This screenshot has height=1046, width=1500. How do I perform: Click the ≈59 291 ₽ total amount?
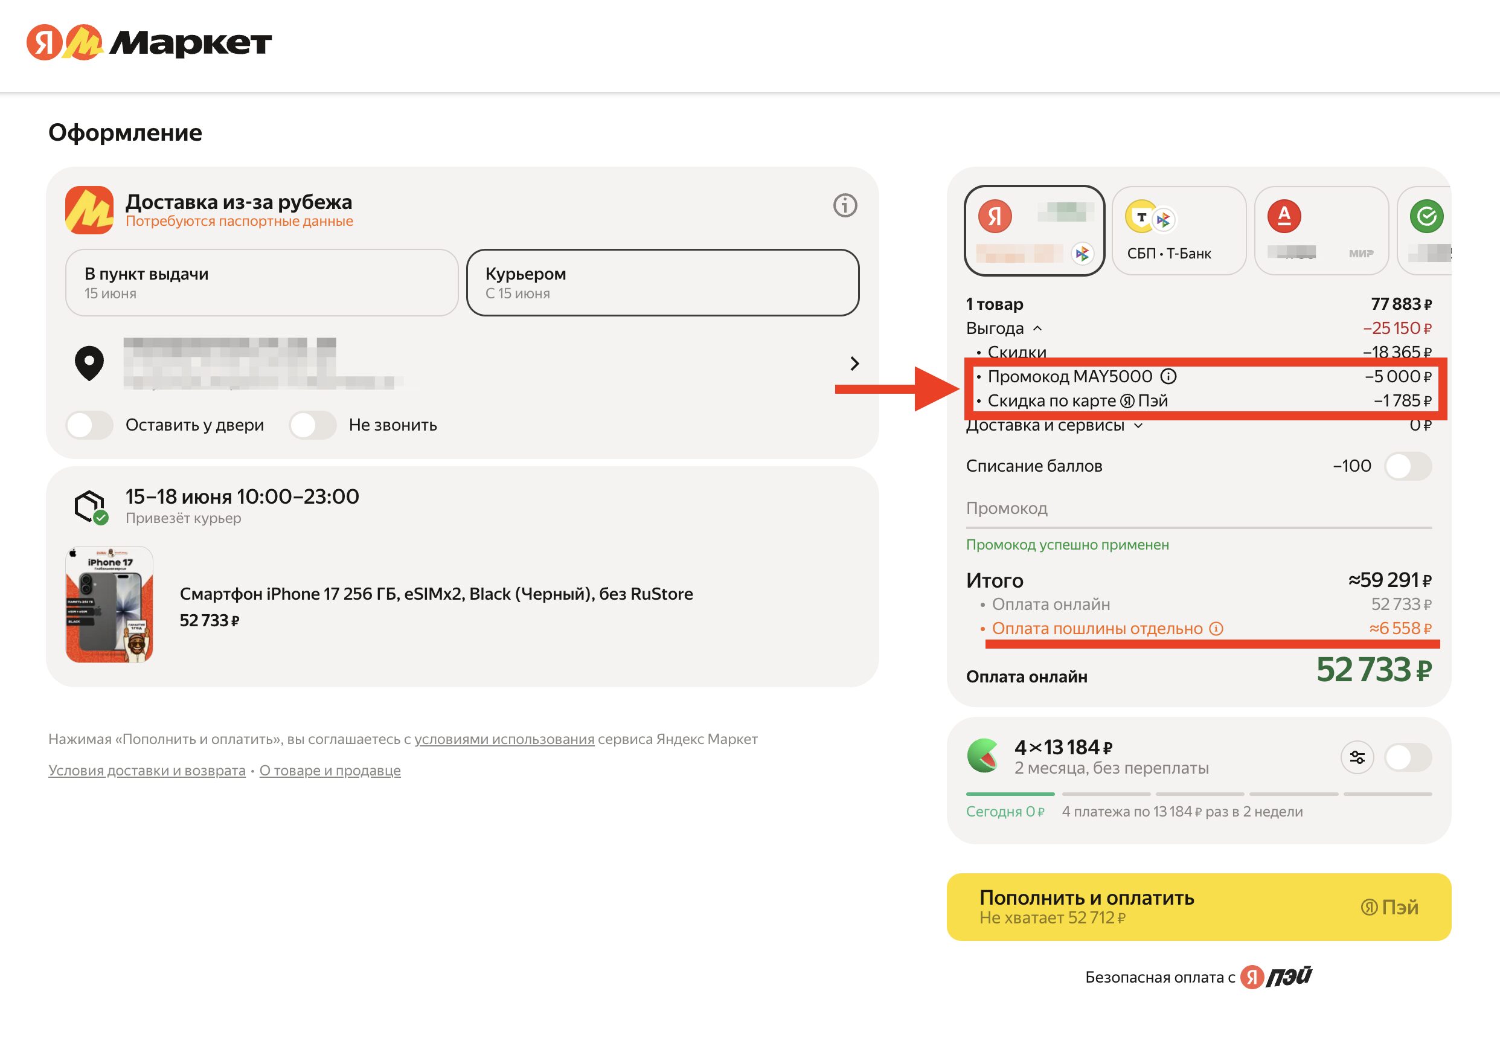(1389, 580)
